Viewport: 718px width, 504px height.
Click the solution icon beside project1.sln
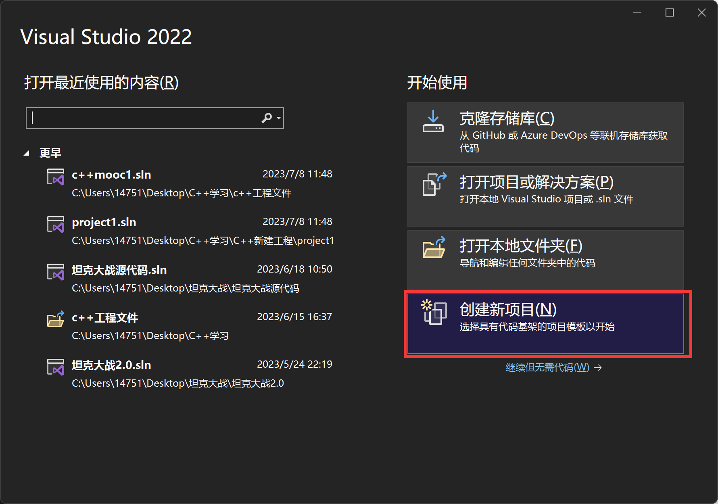(56, 225)
